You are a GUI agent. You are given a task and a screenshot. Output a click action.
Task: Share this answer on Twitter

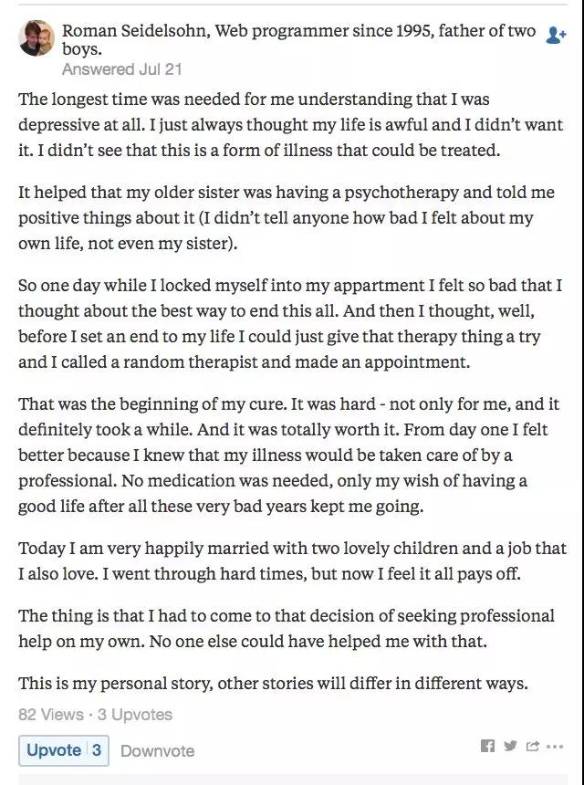pyautogui.click(x=510, y=746)
